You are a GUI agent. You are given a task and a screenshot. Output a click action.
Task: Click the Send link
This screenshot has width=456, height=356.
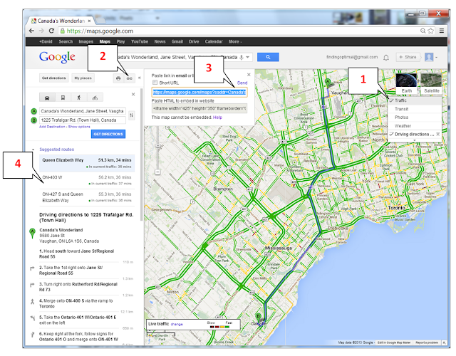coord(242,83)
